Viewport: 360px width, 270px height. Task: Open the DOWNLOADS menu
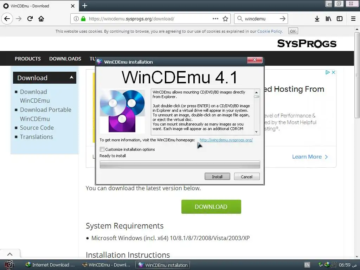click(x=65, y=59)
